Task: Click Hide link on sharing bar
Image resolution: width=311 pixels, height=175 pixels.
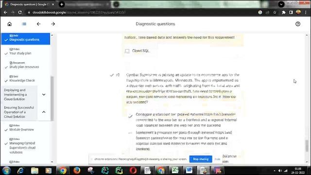Action: tap(217, 159)
